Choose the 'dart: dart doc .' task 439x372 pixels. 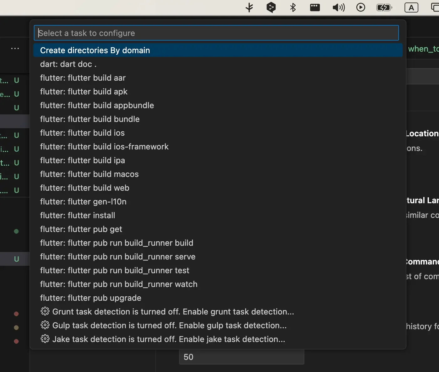[x=218, y=64]
